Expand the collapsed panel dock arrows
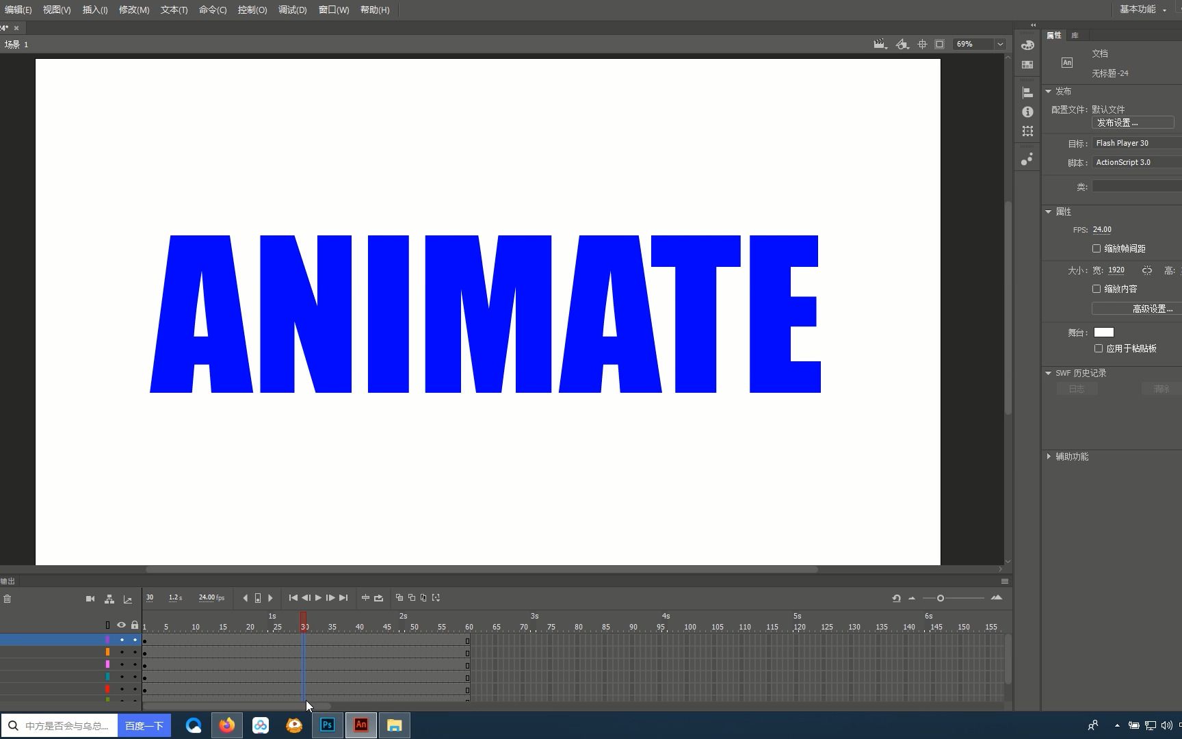 [1034, 25]
